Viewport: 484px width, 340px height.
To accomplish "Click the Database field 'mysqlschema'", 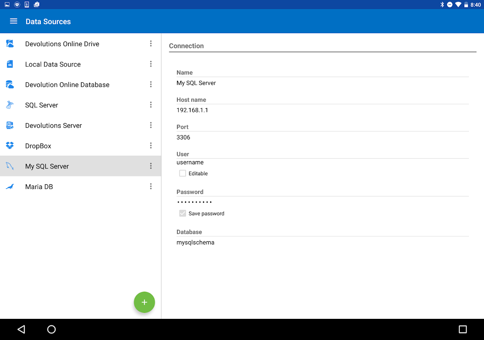I will click(323, 243).
